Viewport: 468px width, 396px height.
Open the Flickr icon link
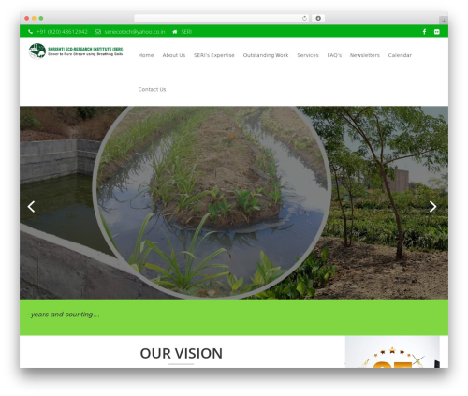click(x=437, y=32)
